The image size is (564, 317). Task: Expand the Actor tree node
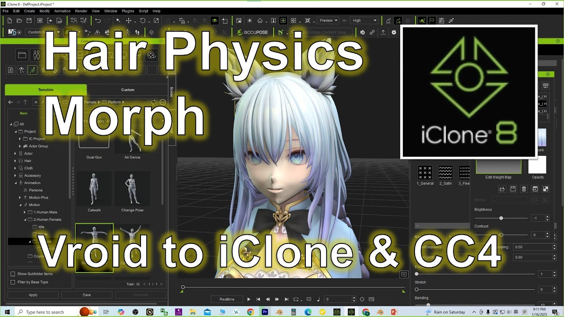pos(15,154)
